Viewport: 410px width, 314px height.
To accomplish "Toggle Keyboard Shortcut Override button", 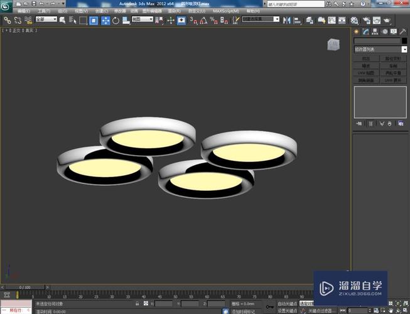I will [181, 20].
